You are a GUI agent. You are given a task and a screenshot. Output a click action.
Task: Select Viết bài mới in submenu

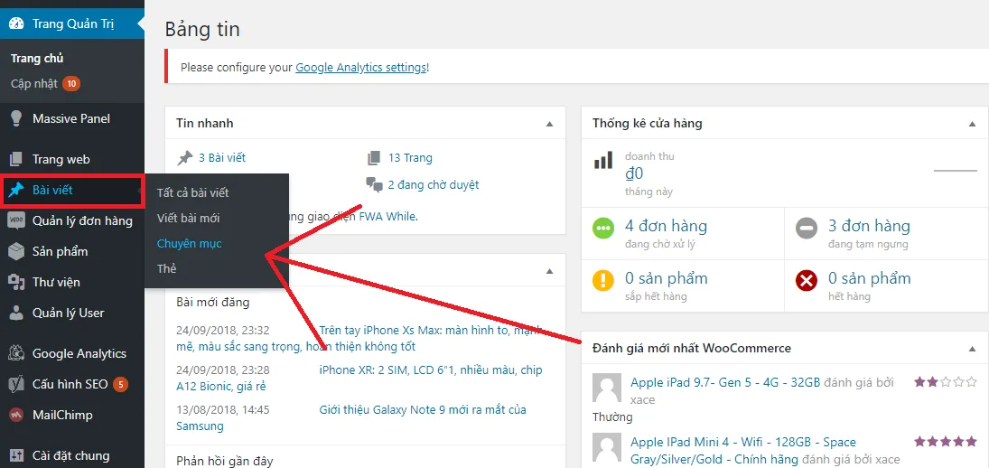click(x=188, y=218)
